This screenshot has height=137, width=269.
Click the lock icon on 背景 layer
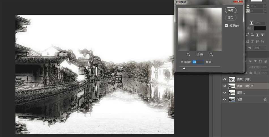point(265,100)
